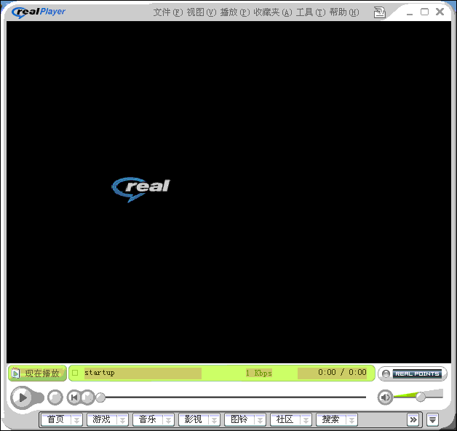Minimize the RealPlayer window
This screenshot has width=457, height=431.
click(x=410, y=13)
